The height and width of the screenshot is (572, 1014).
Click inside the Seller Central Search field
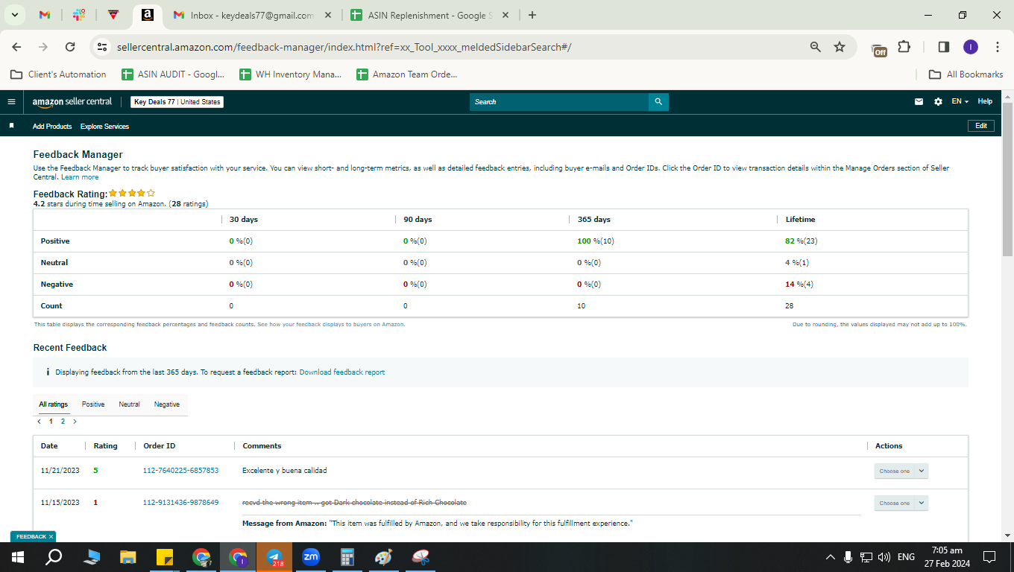[x=559, y=101]
